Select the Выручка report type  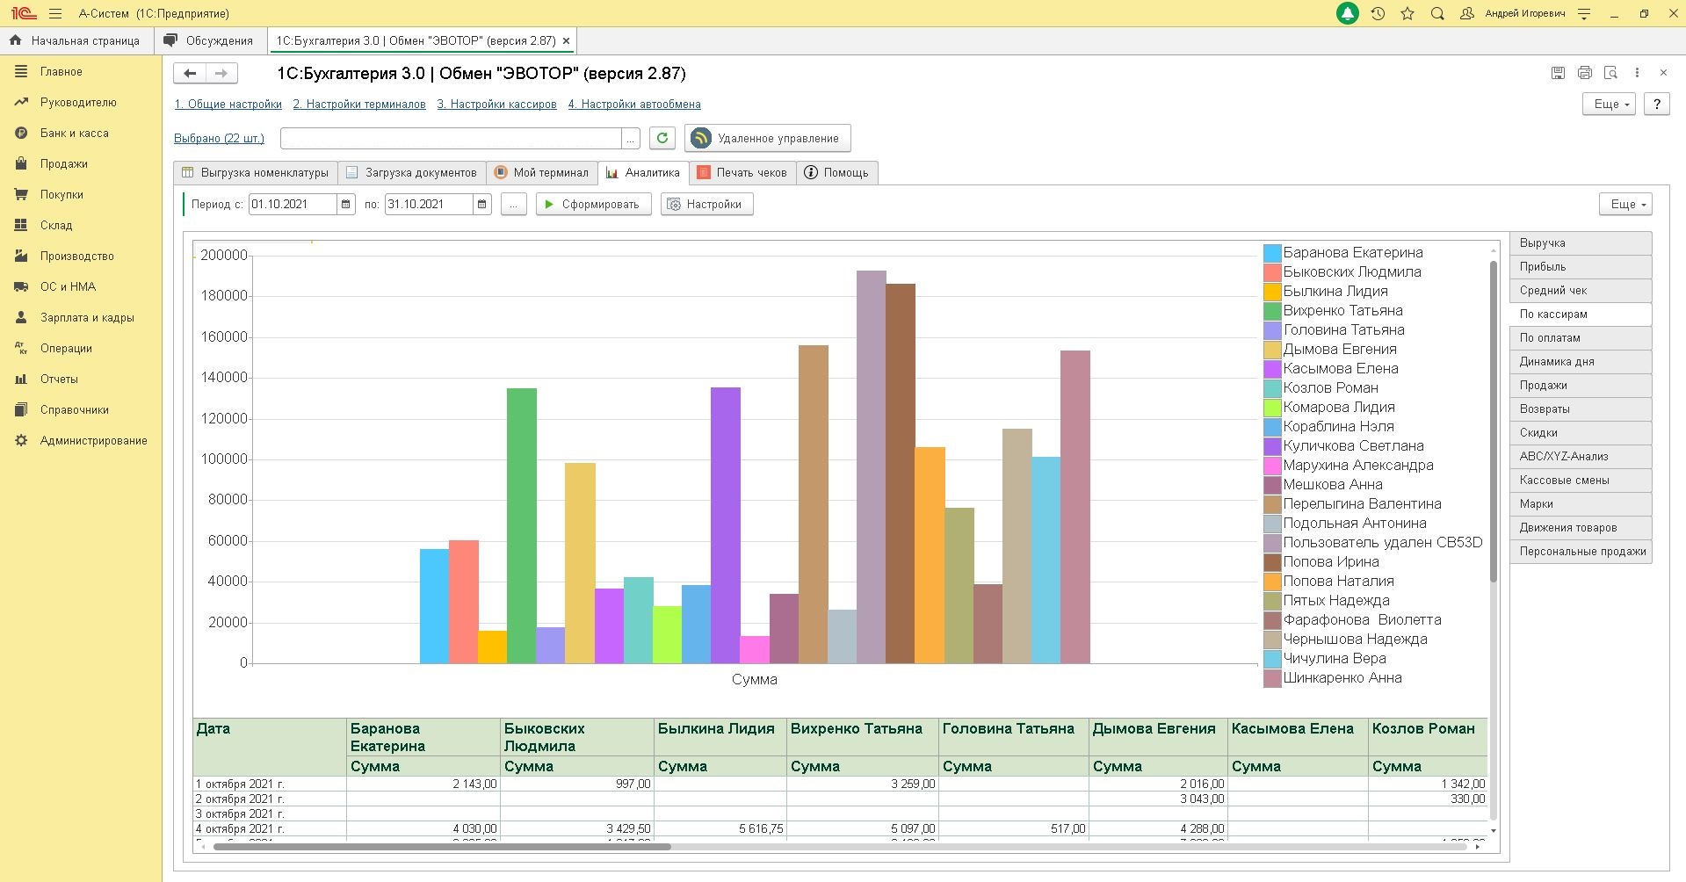point(1581,242)
